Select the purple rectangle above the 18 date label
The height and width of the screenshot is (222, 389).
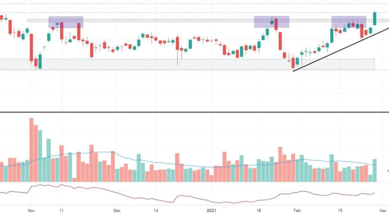tap(271, 22)
